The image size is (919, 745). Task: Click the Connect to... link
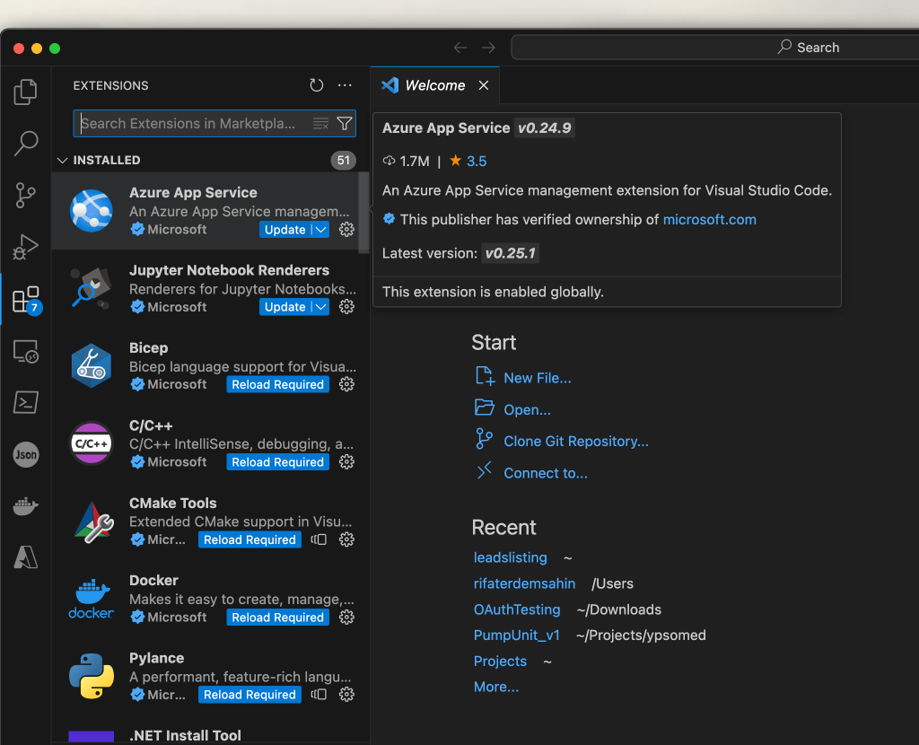coord(546,473)
